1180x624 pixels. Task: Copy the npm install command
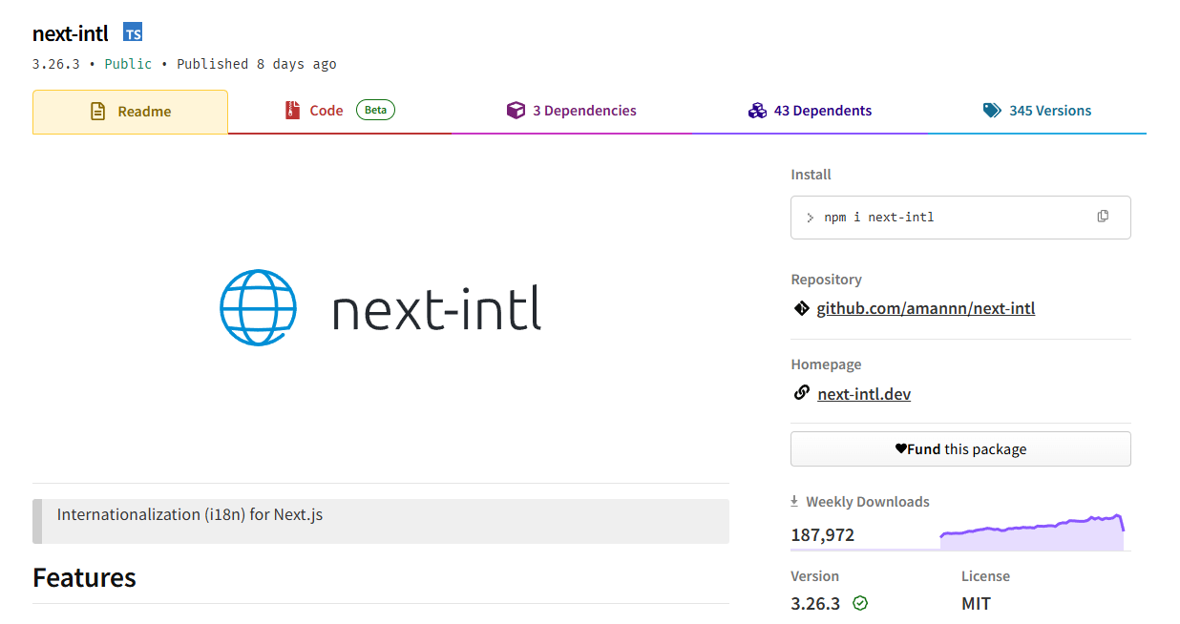tap(1103, 217)
